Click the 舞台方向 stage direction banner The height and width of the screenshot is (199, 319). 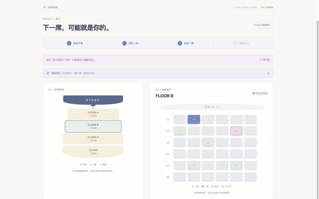(x=211, y=107)
